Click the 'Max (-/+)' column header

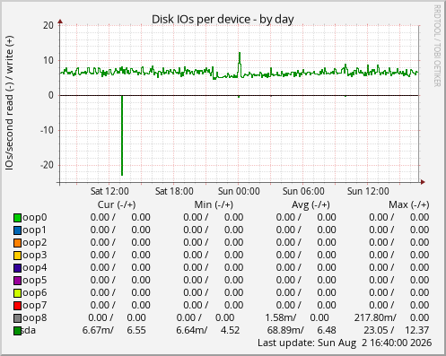(409, 205)
